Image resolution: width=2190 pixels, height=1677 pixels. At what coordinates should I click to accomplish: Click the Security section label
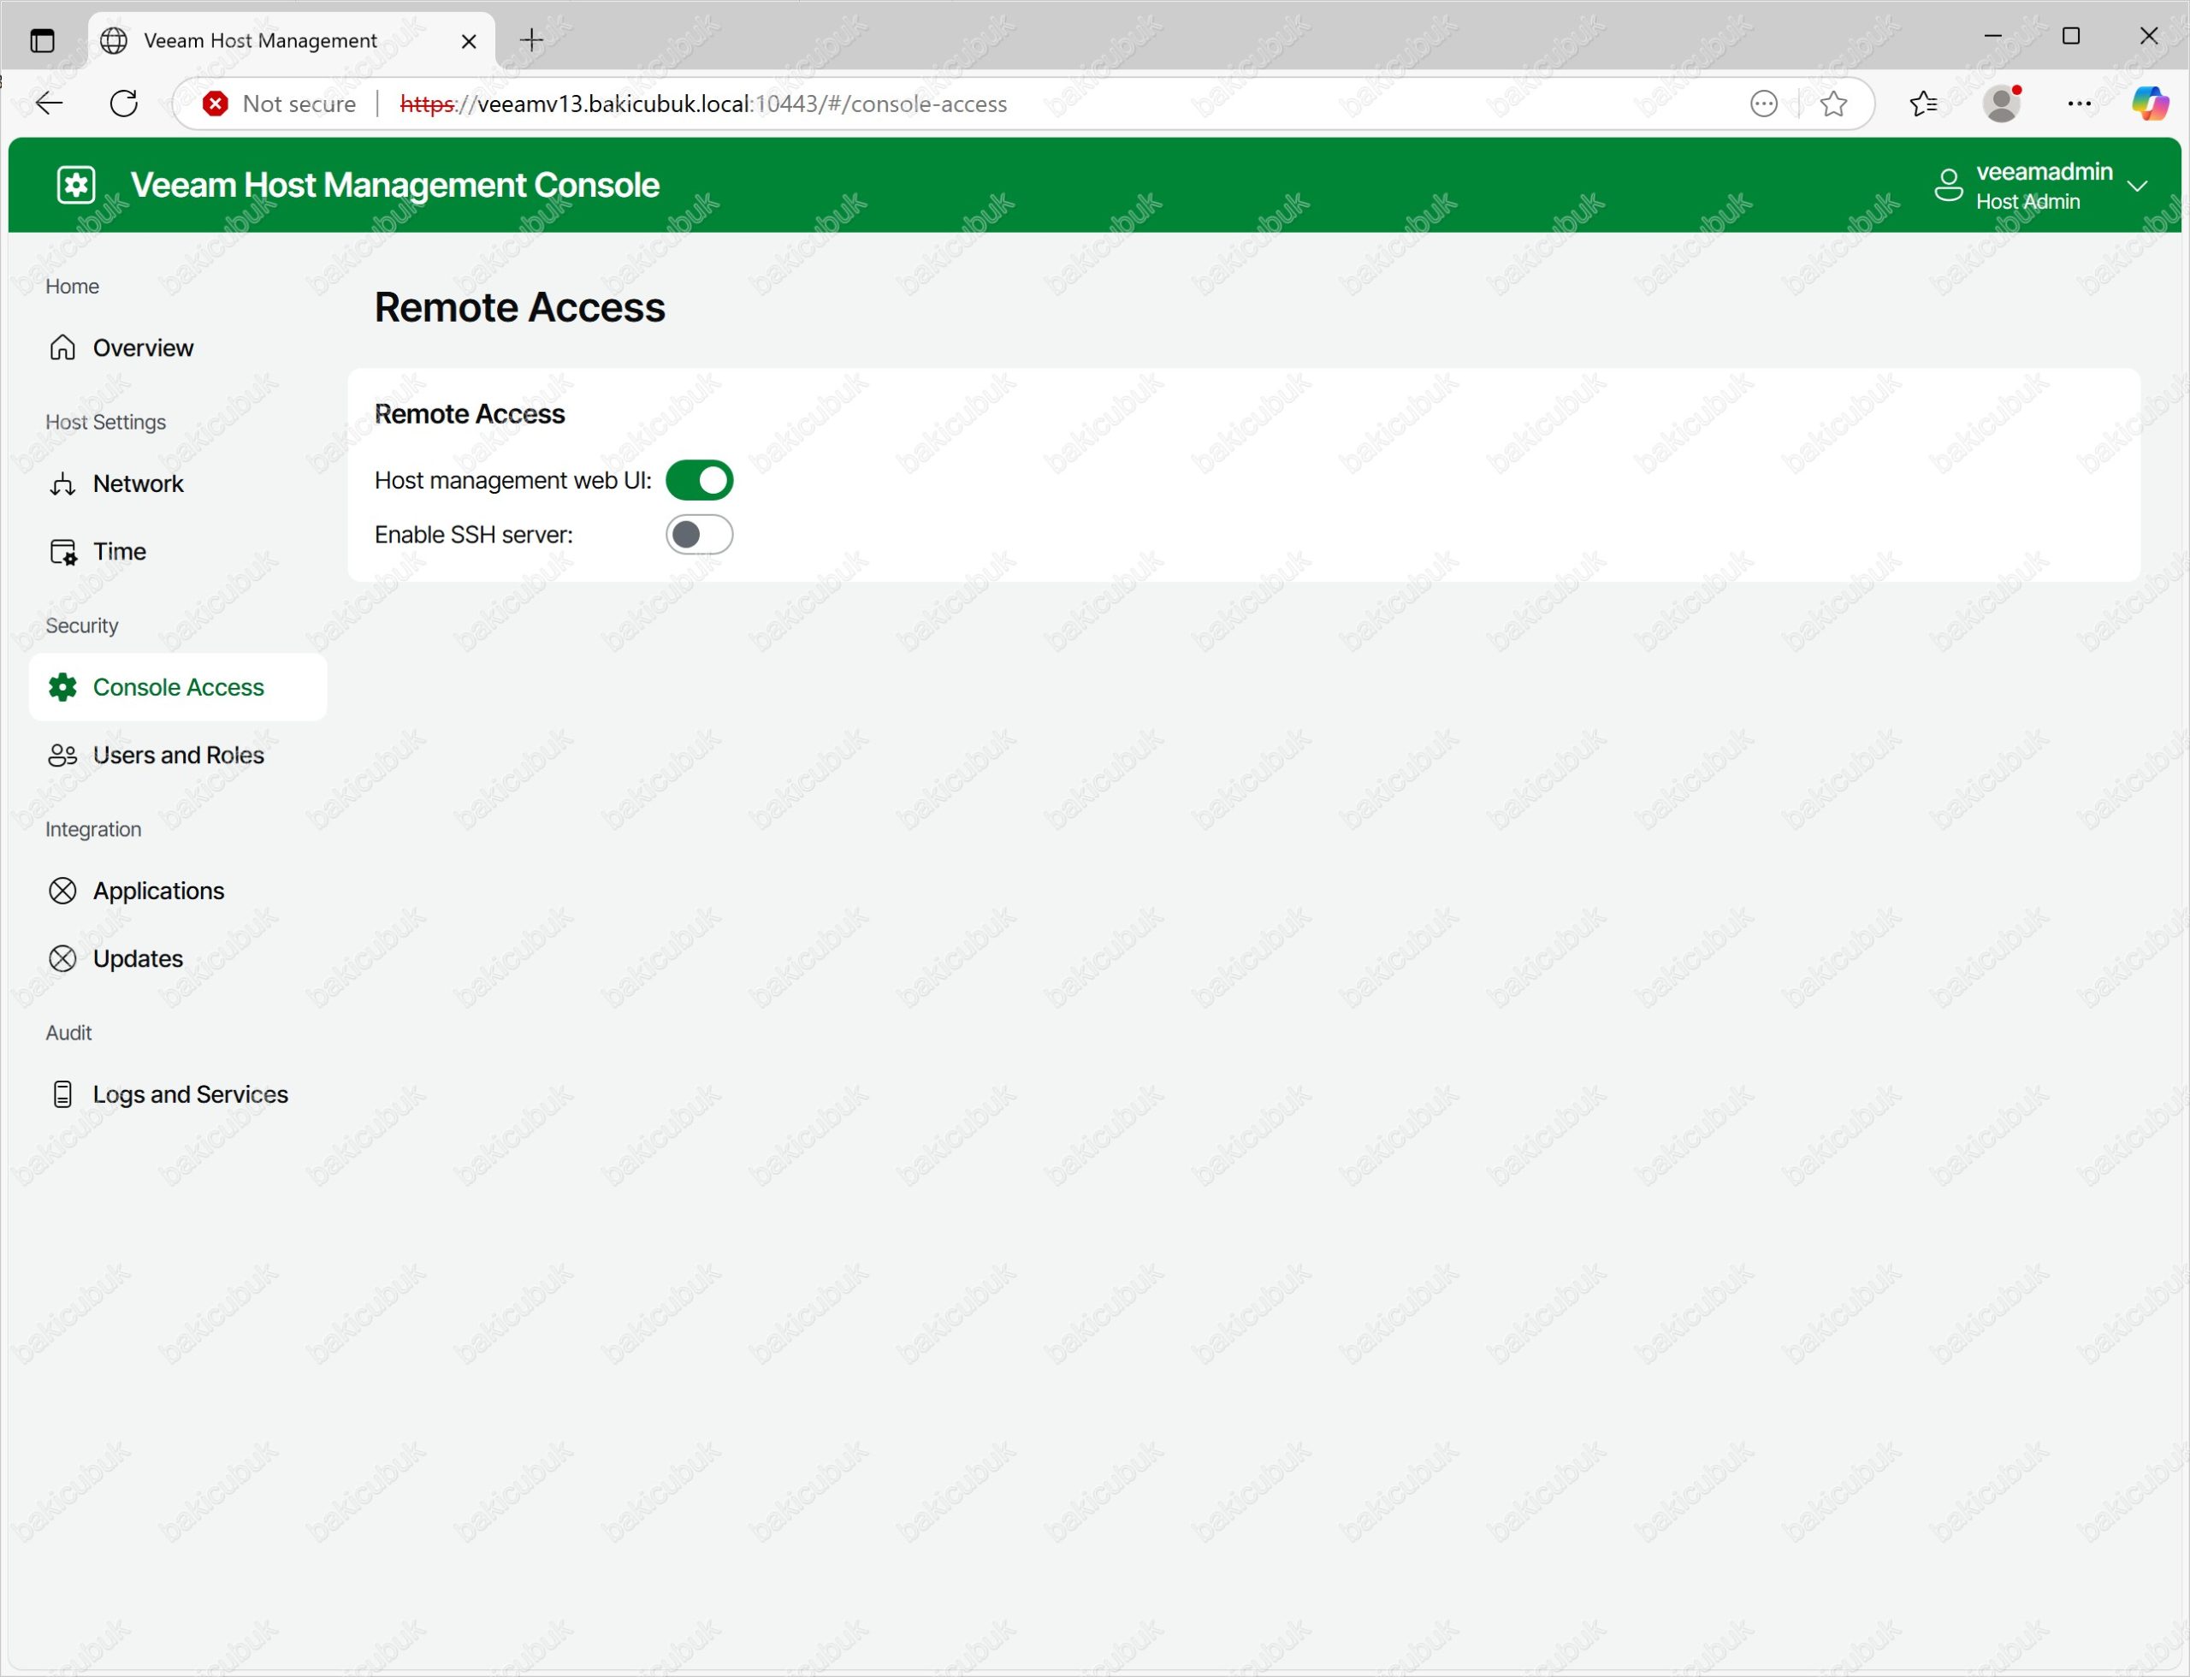tap(82, 626)
